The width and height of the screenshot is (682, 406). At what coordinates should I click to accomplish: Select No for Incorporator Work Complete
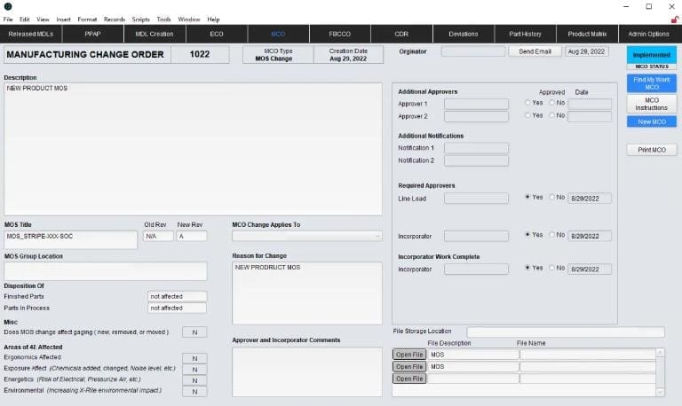pyautogui.click(x=552, y=268)
